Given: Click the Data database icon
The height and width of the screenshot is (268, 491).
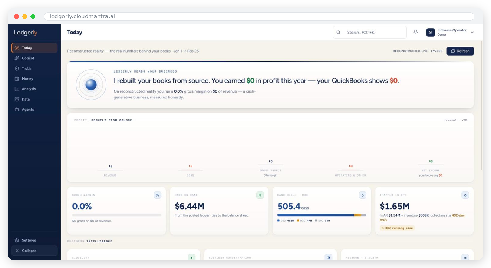Looking at the screenshot, I should point(17,99).
